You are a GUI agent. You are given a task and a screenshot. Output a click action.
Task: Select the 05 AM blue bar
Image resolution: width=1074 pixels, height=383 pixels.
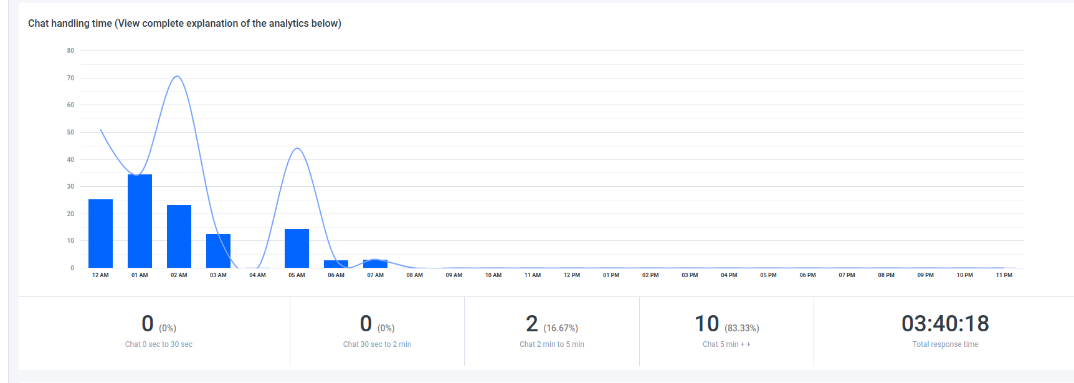[x=297, y=248]
